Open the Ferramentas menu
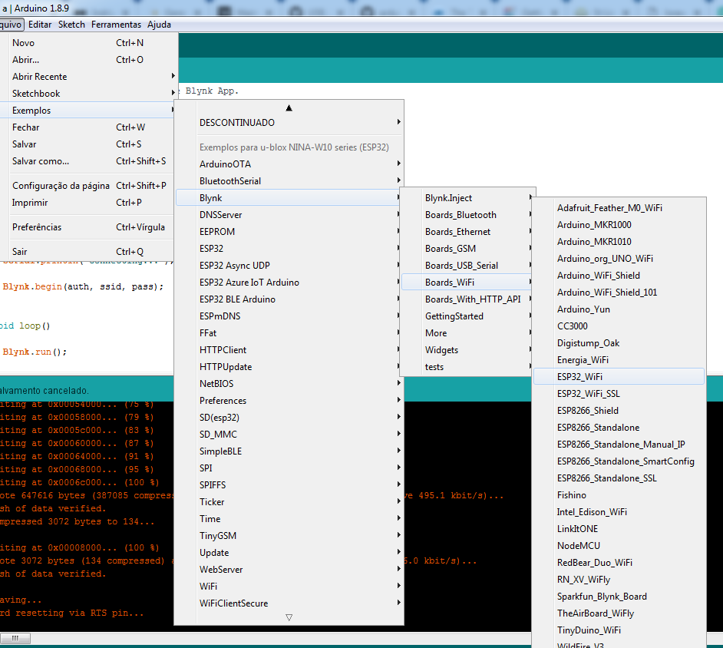Screen dimensions: 723x648 [x=116, y=25]
